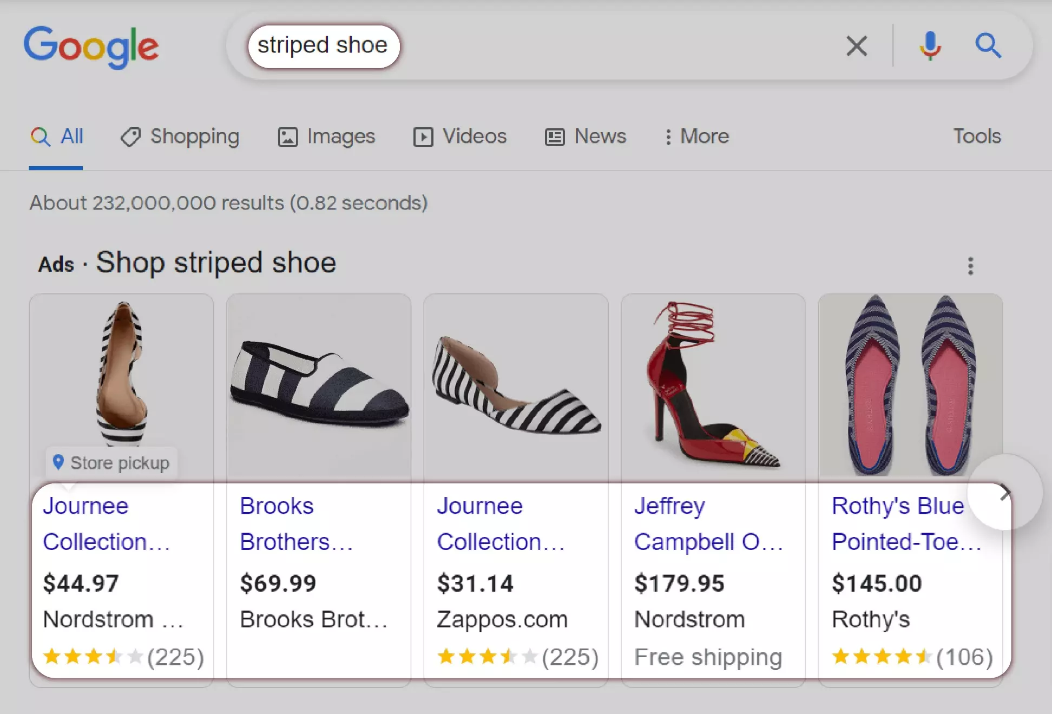
Task: Click the star rating under Zappos.com
Action: 518,657
